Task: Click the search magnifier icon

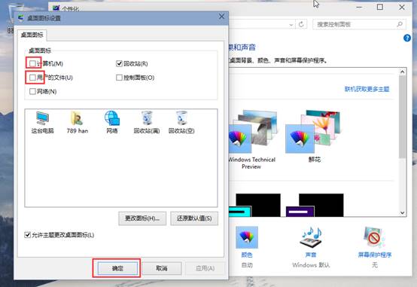Action: (400, 25)
